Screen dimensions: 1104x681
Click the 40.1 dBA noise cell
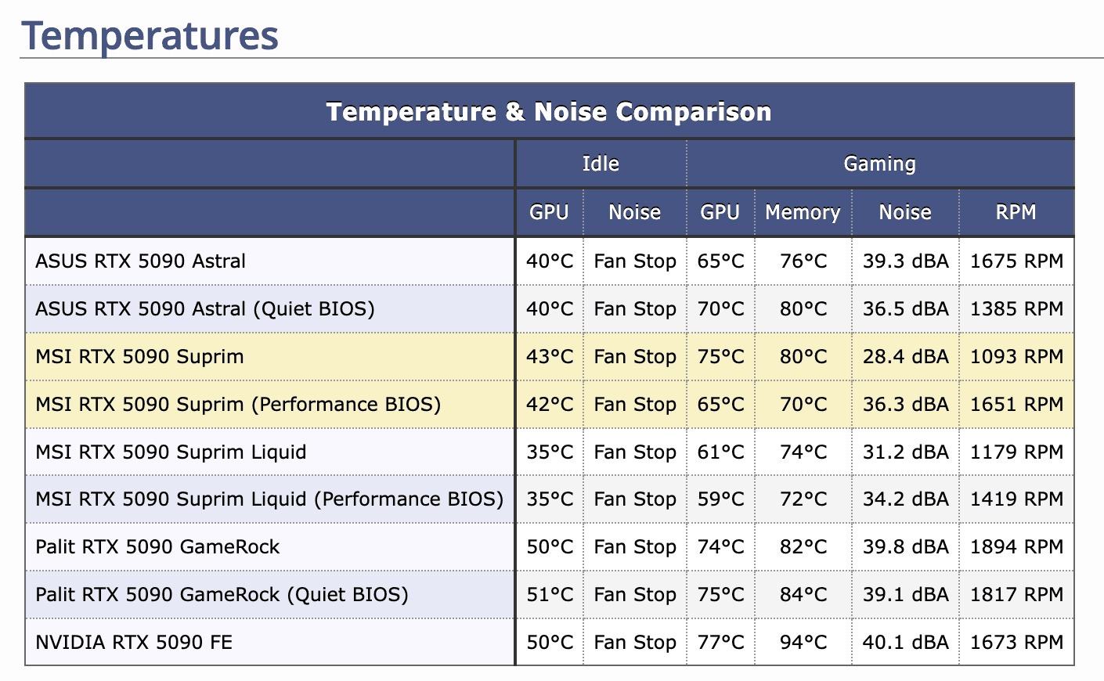(x=905, y=643)
